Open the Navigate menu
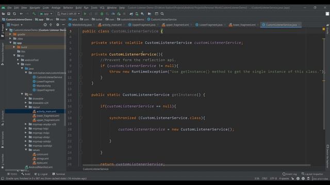Viewport: 330px width, 185px height. (x=35, y=8)
